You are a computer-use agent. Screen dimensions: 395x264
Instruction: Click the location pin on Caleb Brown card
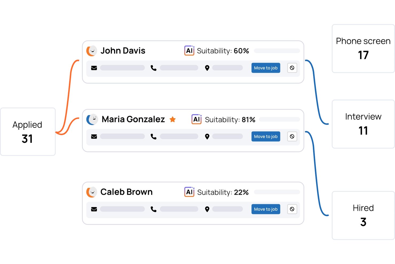click(x=207, y=209)
